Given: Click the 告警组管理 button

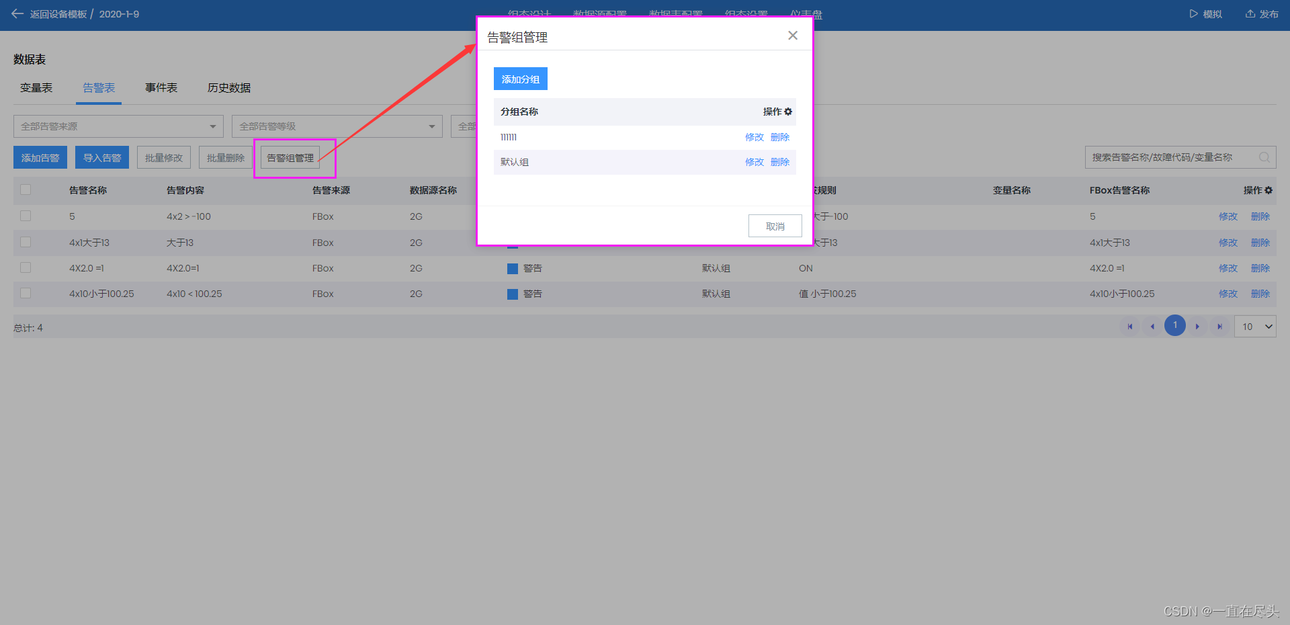Looking at the screenshot, I should [290, 158].
